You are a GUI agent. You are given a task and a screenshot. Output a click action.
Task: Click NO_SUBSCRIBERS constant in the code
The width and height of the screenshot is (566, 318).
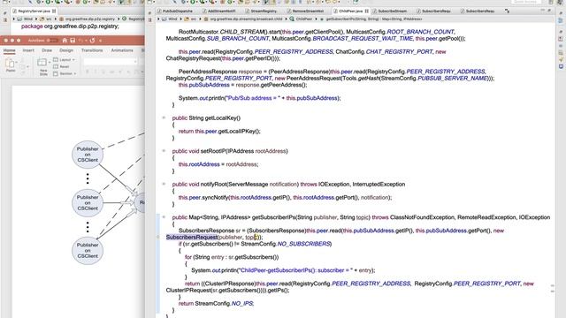pos(304,244)
